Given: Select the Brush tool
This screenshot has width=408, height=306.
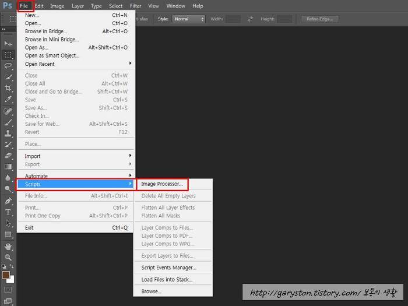Looking at the screenshot, I should [x=8, y=122].
